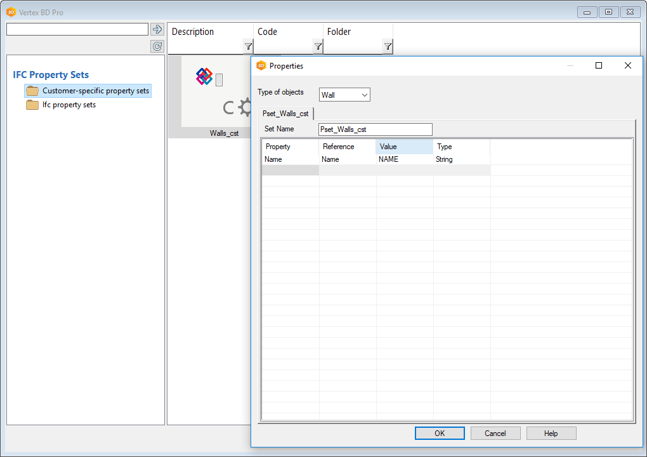Close the Properties dialog
647x457 pixels.
click(627, 65)
